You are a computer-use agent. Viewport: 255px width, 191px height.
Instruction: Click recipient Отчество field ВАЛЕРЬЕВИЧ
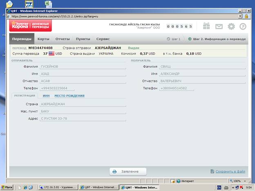coord(202,81)
